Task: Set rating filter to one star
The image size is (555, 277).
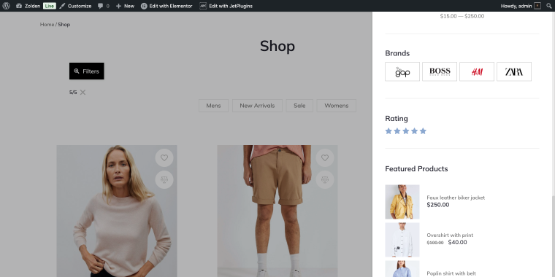Action: 388,131
